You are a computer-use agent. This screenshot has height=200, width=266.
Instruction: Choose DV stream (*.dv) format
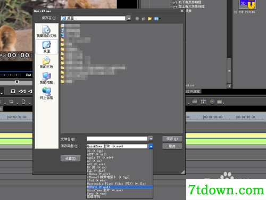(119, 167)
